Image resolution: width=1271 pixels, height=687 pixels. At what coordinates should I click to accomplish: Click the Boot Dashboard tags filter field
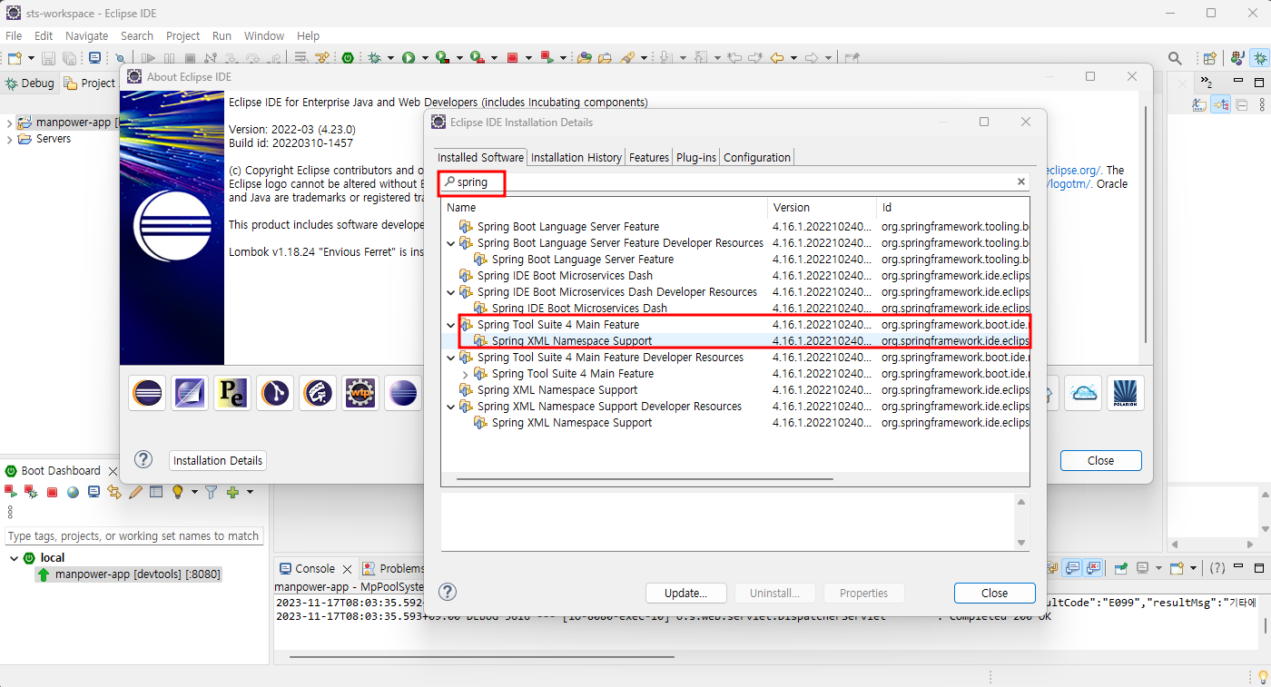(x=134, y=536)
